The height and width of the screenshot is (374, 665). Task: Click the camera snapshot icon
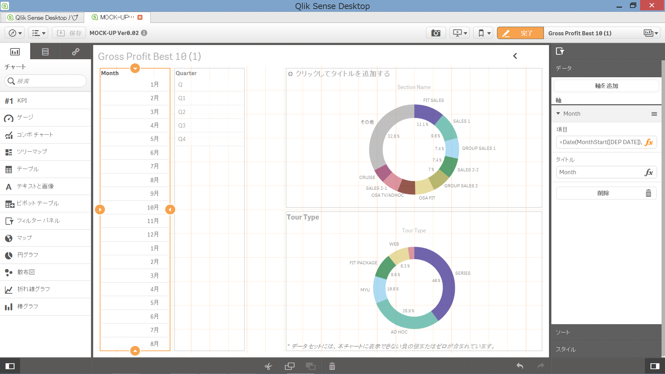436,33
